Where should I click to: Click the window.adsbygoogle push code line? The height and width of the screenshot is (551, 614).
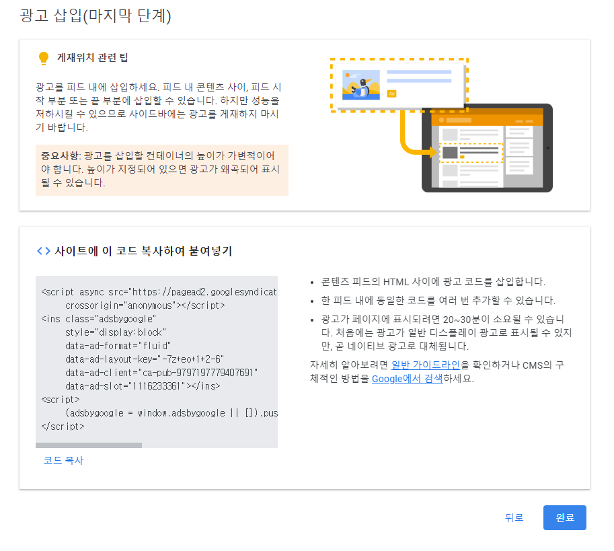click(x=171, y=413)
